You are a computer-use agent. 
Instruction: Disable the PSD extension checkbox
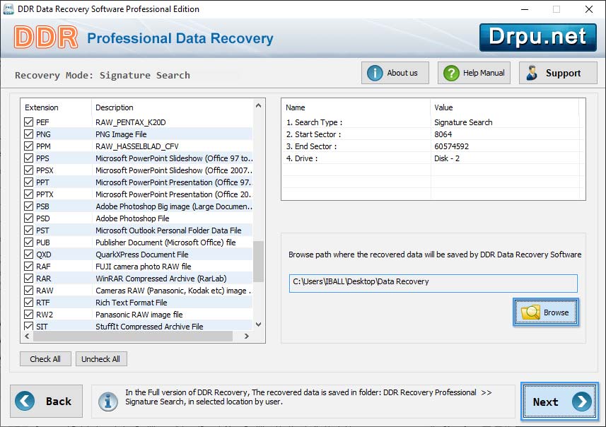click(x=28, y=218)
